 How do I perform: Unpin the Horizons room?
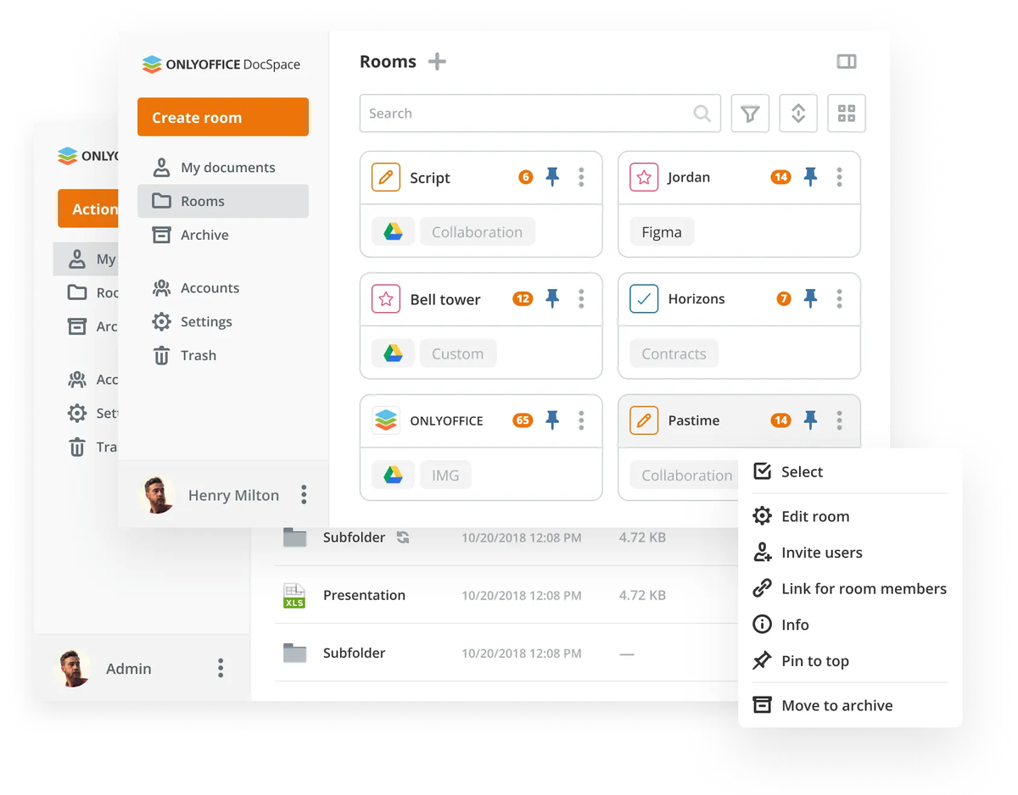(810, 298)
